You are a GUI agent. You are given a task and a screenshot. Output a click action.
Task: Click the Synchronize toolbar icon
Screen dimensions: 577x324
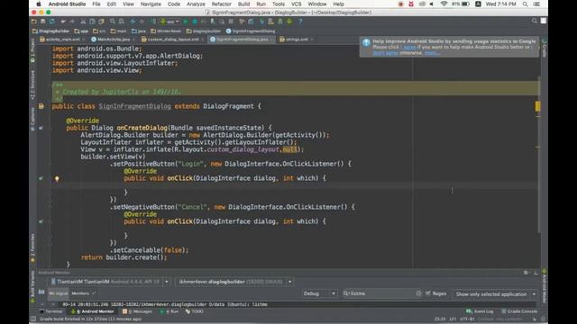tap(52, 22)
